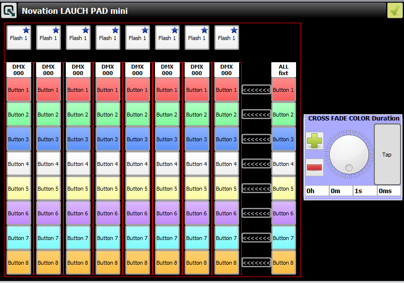
Task: Toggle red Button 1 in ALL fixt column
Action: click(284, 90)
